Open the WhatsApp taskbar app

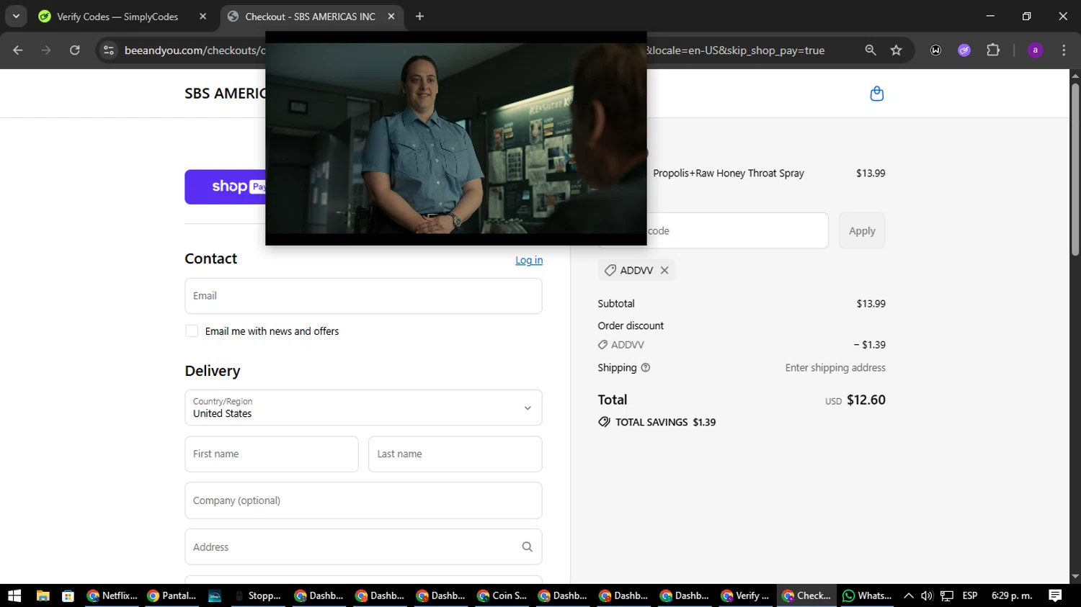pyautogui.click(x=867, y=595)
